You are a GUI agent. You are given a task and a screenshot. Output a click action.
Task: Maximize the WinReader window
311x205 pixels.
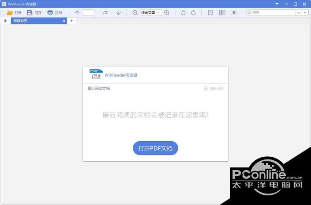tap(295, 4)
